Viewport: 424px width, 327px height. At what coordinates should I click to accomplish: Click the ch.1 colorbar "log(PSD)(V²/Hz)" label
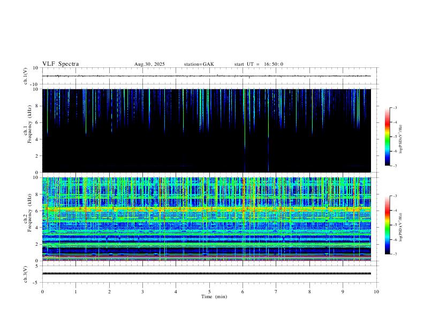click(x=401, y=139)
